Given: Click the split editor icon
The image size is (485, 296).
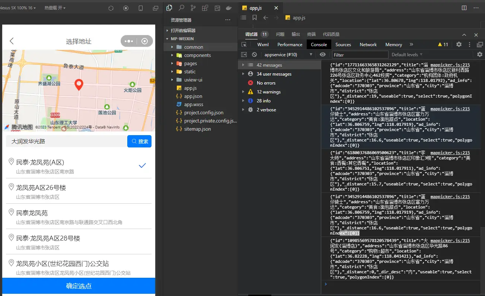Looking at the screenshot, I should coord(464,8).
